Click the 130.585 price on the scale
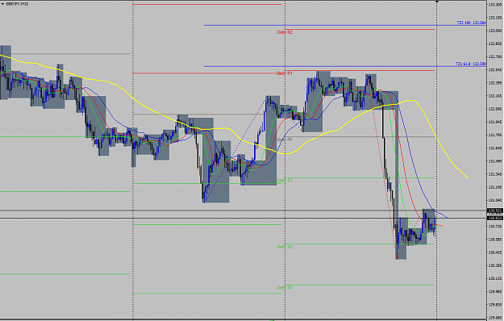Screen dimensions: 504x321 [495, 240]
